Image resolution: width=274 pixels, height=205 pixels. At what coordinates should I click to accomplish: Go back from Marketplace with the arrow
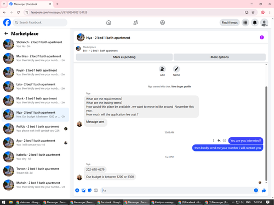[x=6, y=33]
